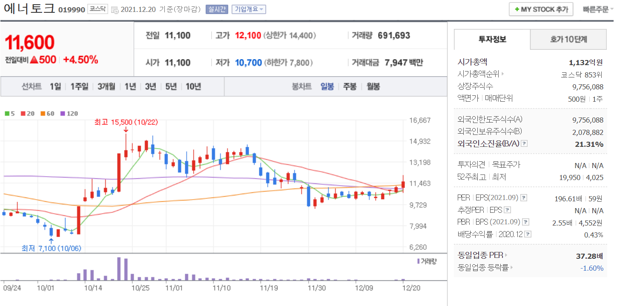Select the 3년 line chart period
Screen dimensions: 617x306
tap(150, 87)
